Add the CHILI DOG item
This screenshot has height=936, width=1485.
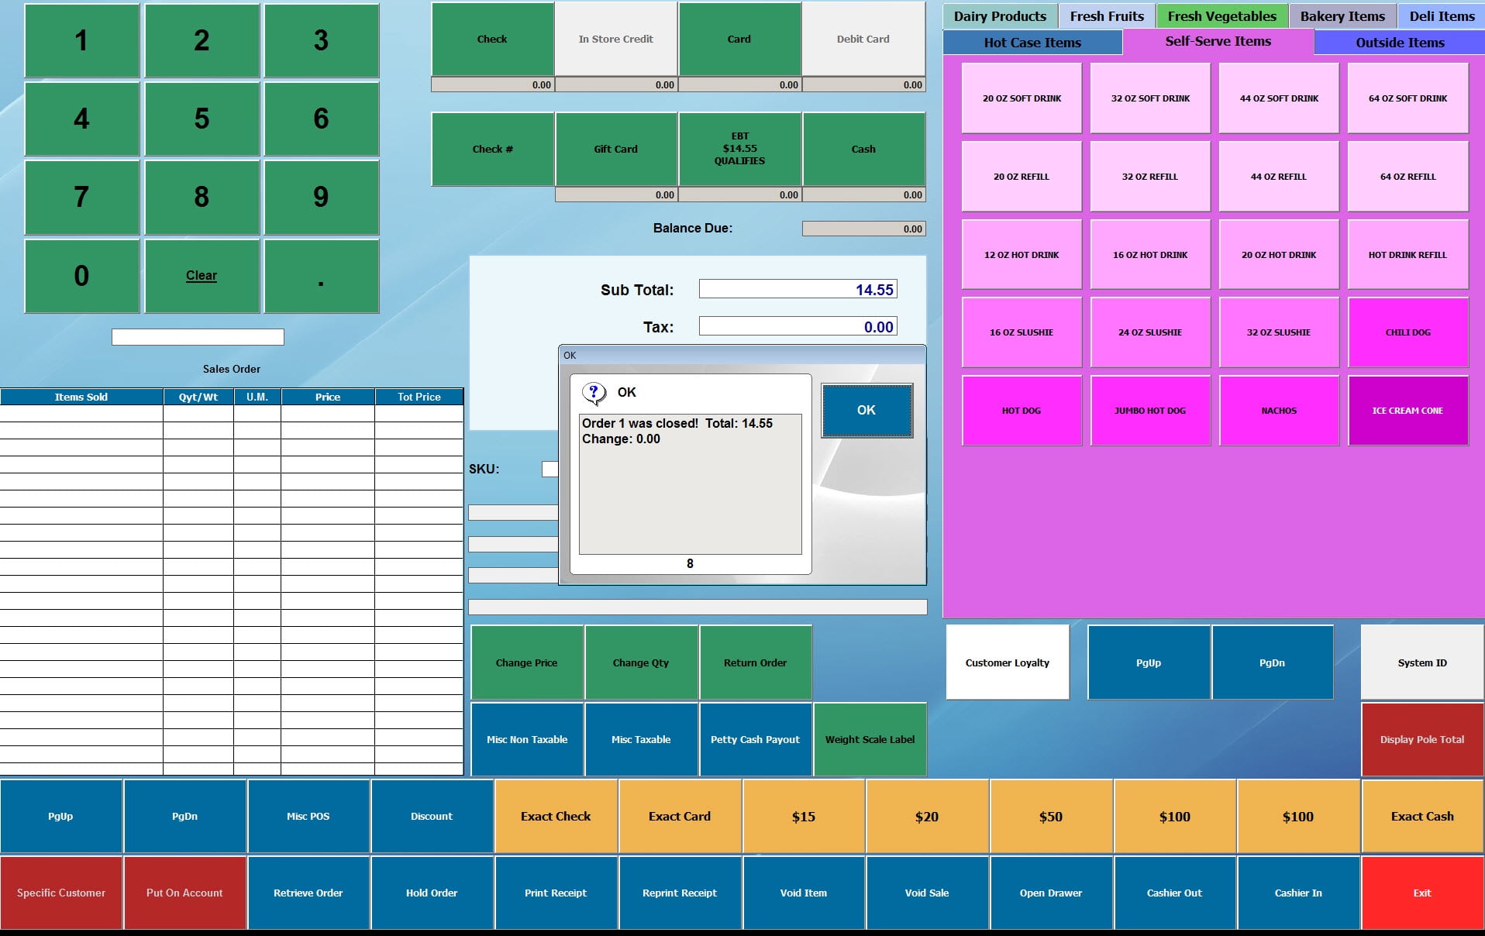pyautogui.click(x=1407, y=332)
